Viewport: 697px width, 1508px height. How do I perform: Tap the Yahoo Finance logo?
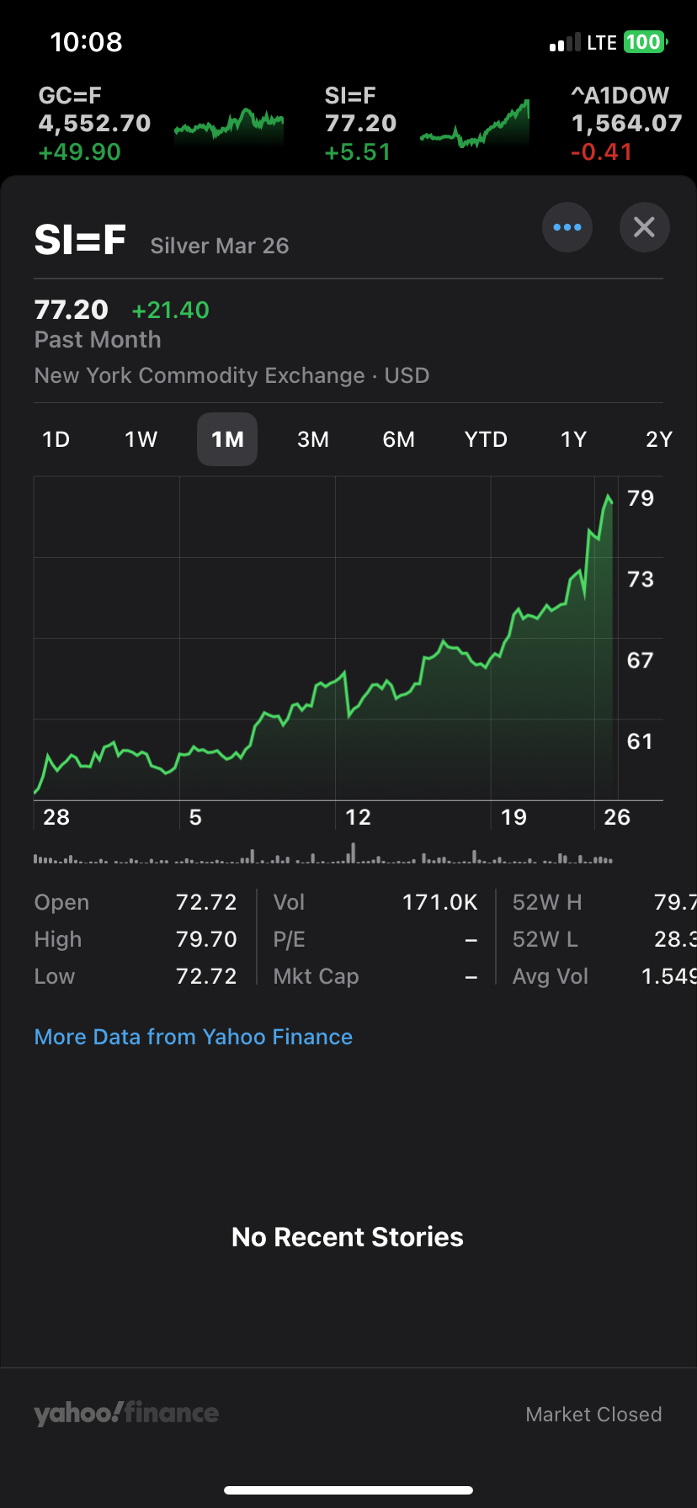[126, 1413]
